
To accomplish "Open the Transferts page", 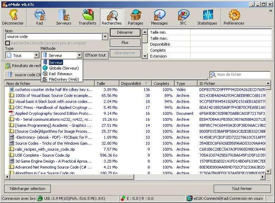I will pos(88,17).
